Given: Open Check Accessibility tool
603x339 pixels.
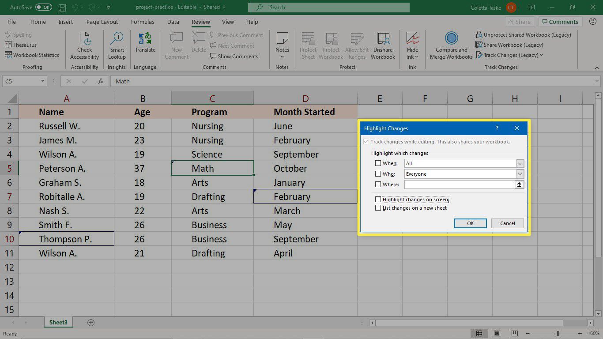Looking at the screenshot, I should (84, 46).
